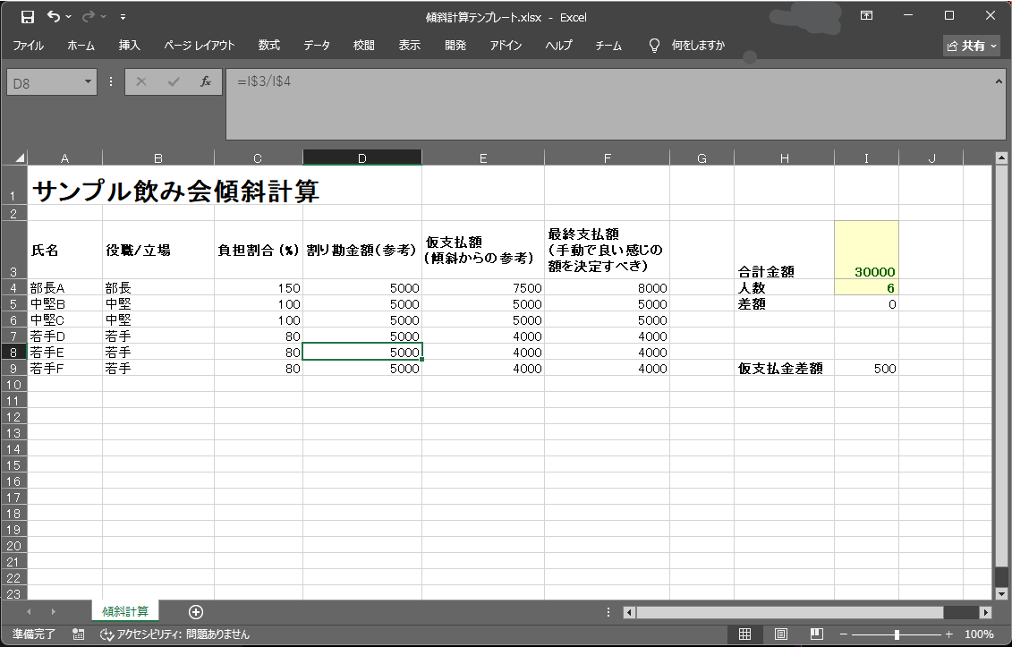Click the formula bar Enter checkmark icon
This screenshot has height=647, width=1012.
click(173, 81)
